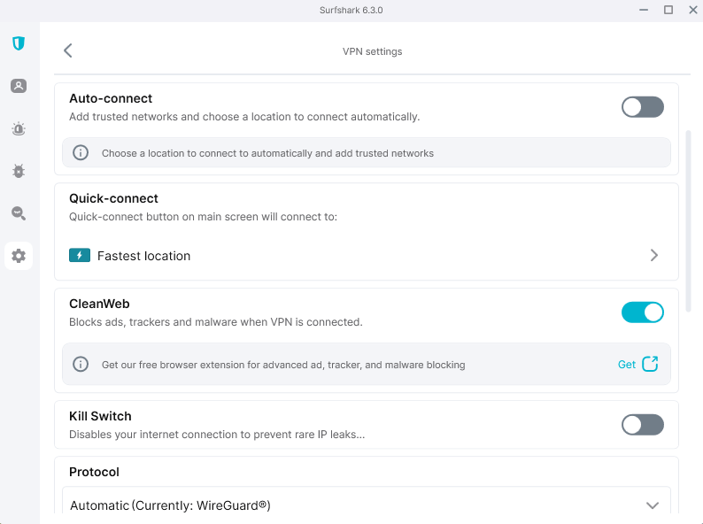Go back using the left arrow
703x524 pixels.
tap(68, 50)
